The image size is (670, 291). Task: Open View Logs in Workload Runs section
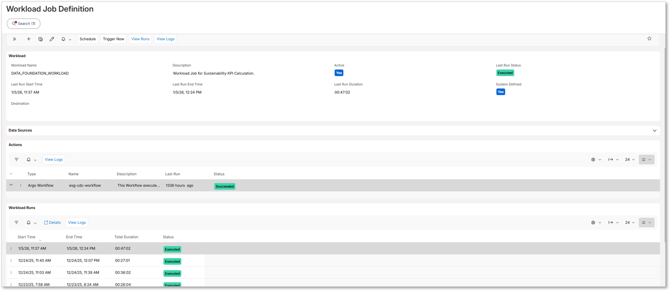77,222
